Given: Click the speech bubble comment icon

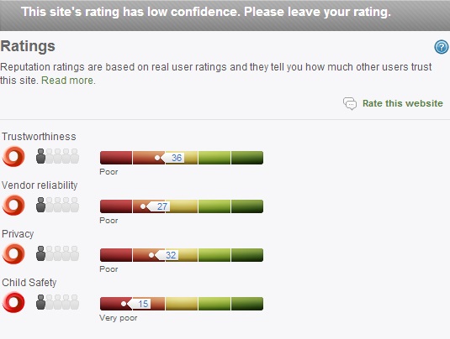Looking at the screenshot, I should [x=350, y=103].
